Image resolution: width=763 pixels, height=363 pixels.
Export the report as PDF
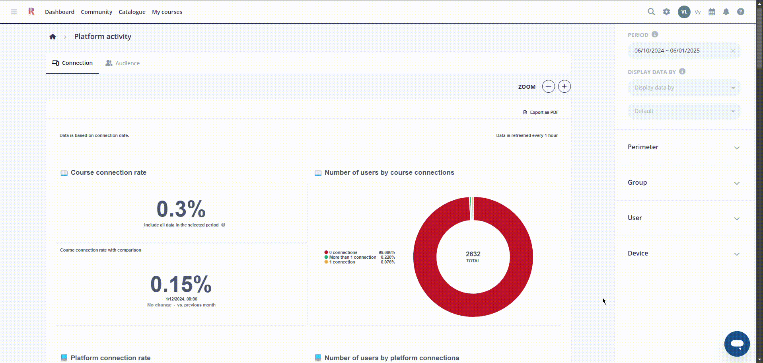541,112
